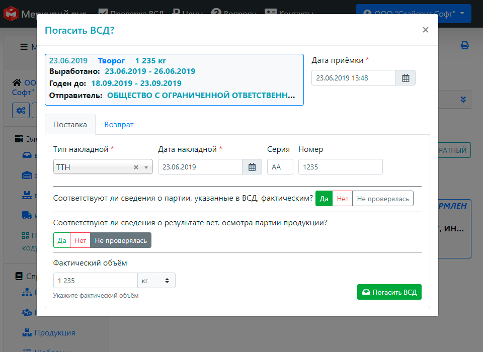The height and width of the screenshot is (352, 483).
Task: Open the Тип накладной dropdown
Action: click(146, 166)
